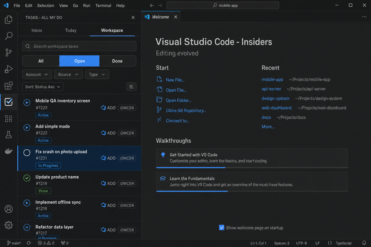Select the Open filter segment
371x247 pixels.
(x=79, y=61)
